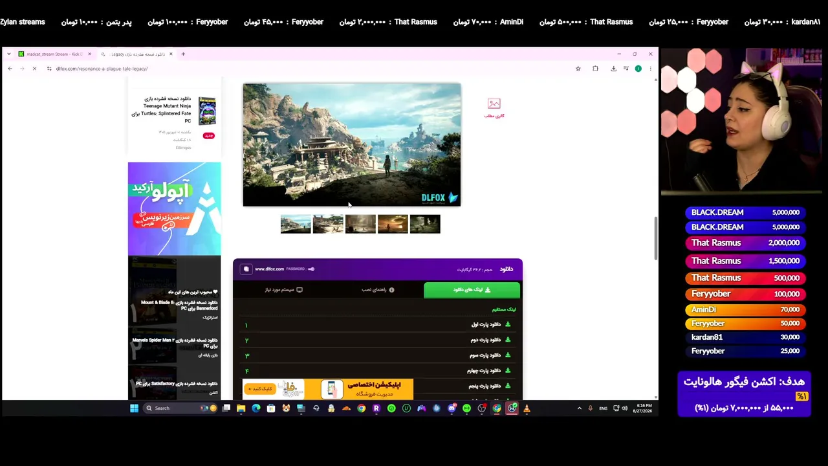
Task: Open the Satisfactory popular post link
Action: pyautogui.click(x=176, y=384)
